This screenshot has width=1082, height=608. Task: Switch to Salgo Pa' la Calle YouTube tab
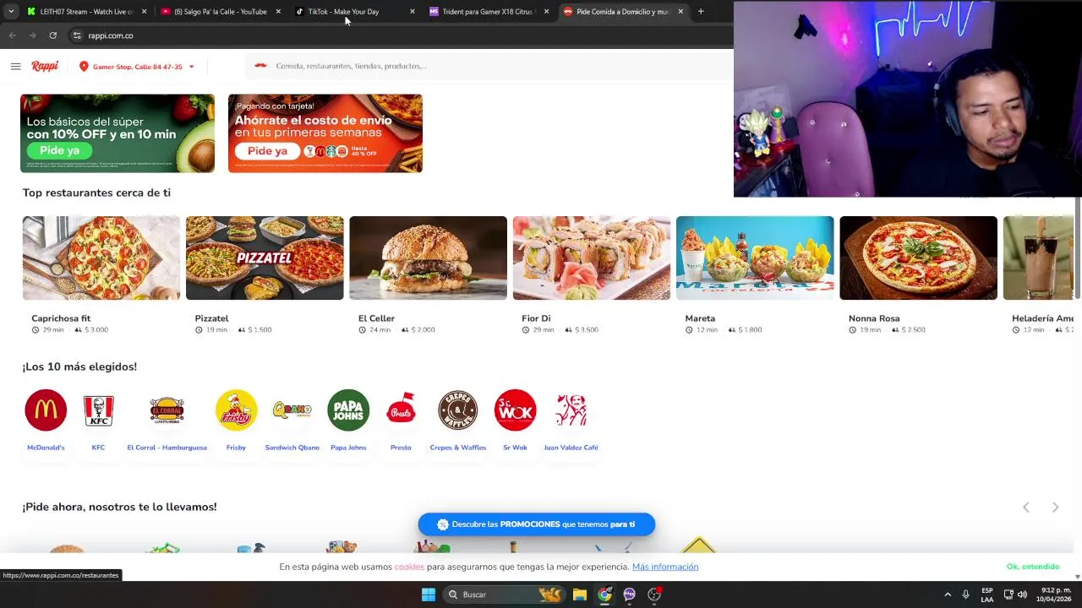220,12
